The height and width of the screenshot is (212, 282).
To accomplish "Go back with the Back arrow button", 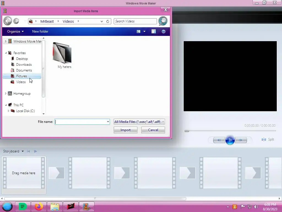I will [7, 21].
